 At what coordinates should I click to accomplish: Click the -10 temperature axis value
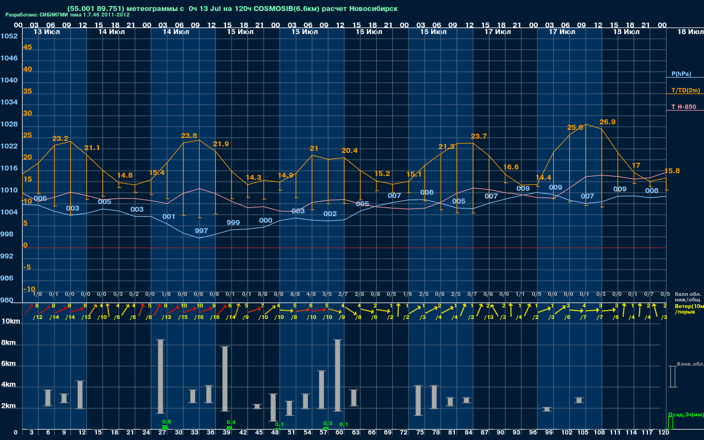(x=29, y=289)
